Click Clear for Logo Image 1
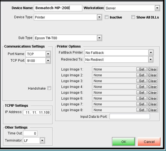The image size is (166, 151). coord(153,69)
